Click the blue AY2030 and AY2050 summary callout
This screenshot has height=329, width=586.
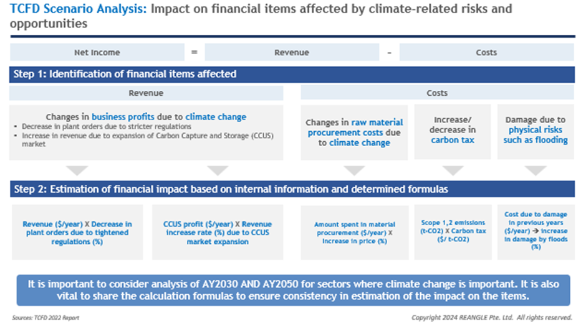(292, 290)
